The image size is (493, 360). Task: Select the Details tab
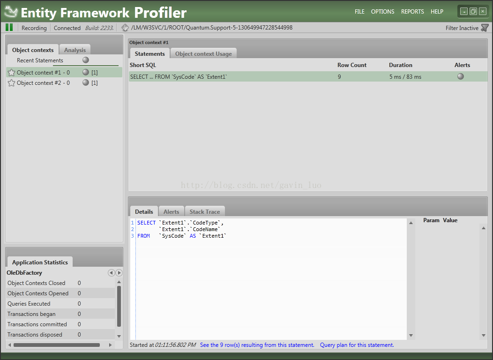(x=144, y=211)
